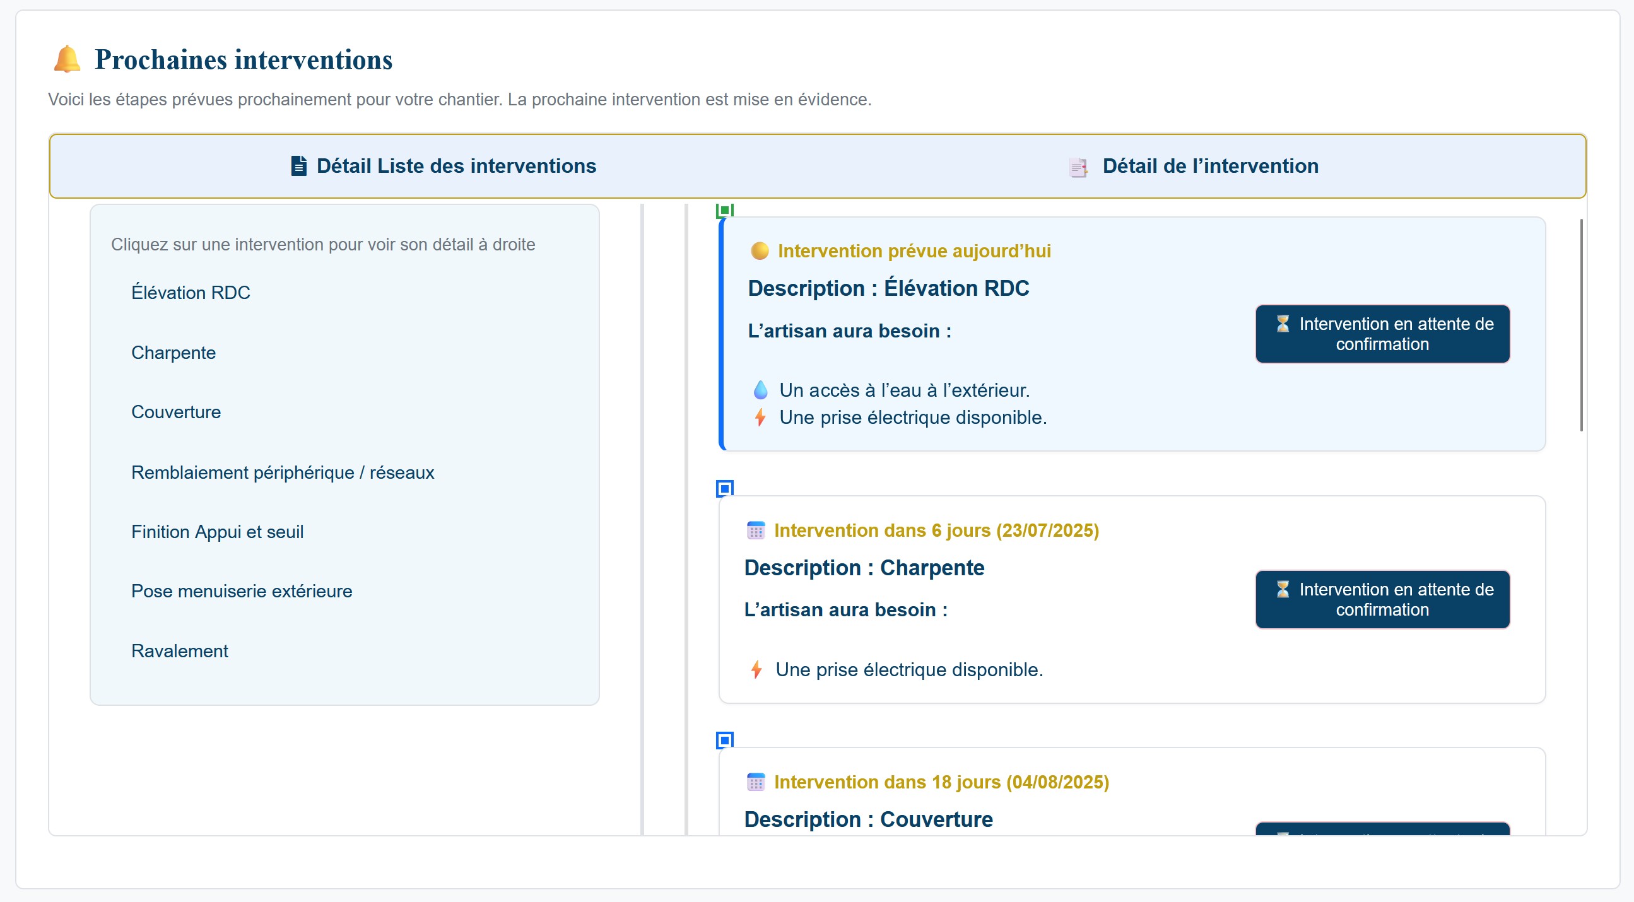The image size is (1634, 902).
Task: Click the water drop icon in Élévation RDC card
Action: click(761, 390)
